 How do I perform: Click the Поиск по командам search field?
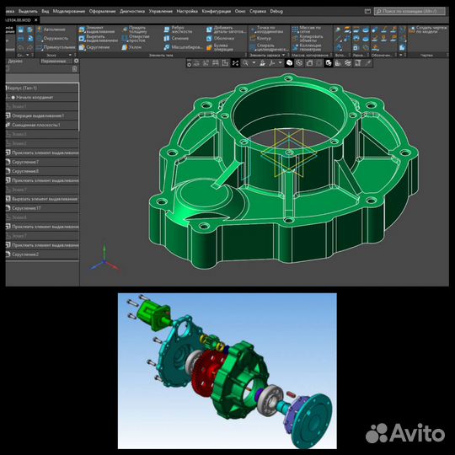coord(409,11)
